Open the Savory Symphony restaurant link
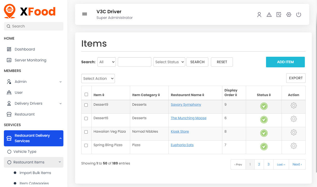Image resolution: width=317 pixels, height=187 pixels. [x=186, y=105]
